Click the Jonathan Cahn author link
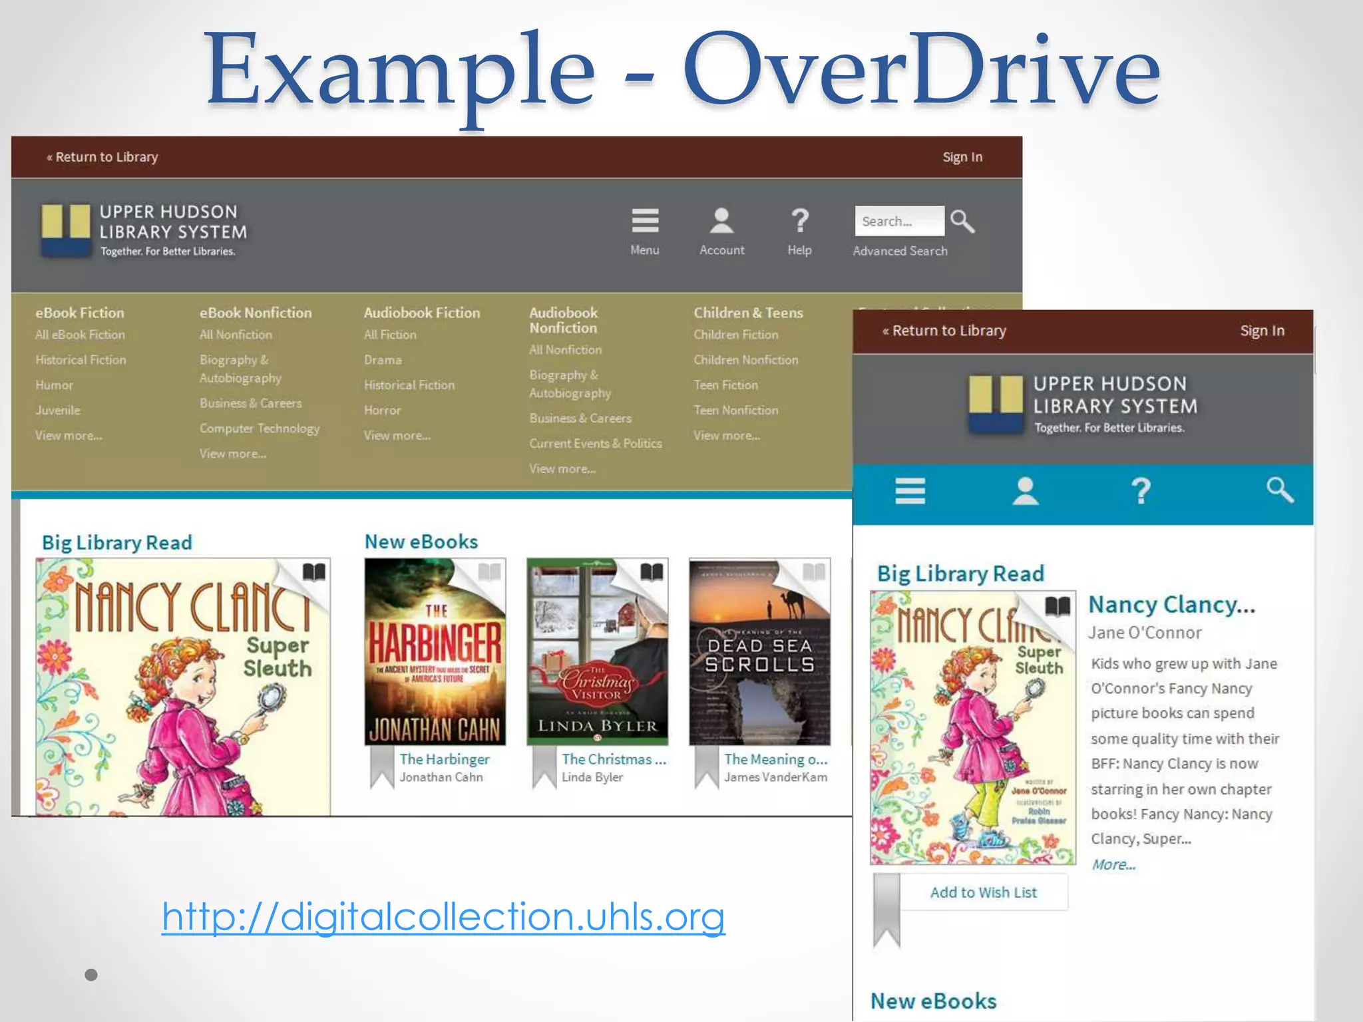Viewport: 1363px width, 1022px height. point(441,777)
